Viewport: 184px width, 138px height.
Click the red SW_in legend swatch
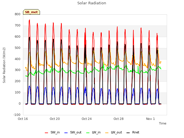tap(47, 133)
